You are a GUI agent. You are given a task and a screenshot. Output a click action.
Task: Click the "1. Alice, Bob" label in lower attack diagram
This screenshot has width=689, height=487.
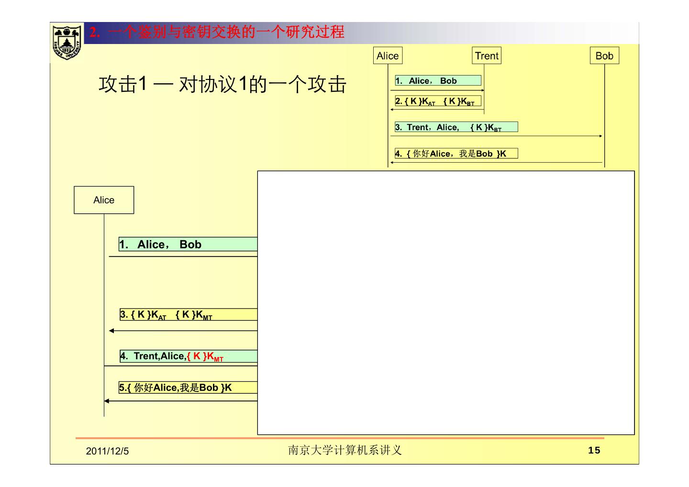188,244
